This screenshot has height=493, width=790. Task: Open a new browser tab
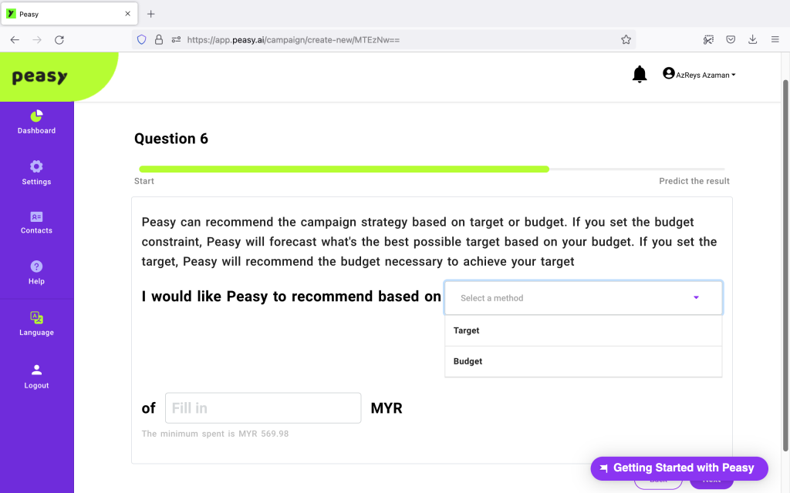click(x=150, y=14)
